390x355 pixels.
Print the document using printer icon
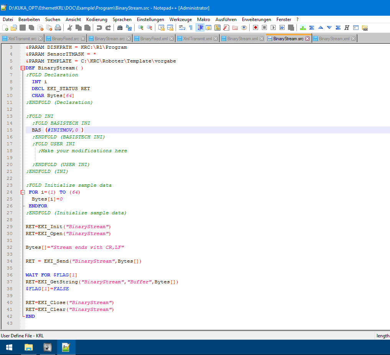click(58, 28)
